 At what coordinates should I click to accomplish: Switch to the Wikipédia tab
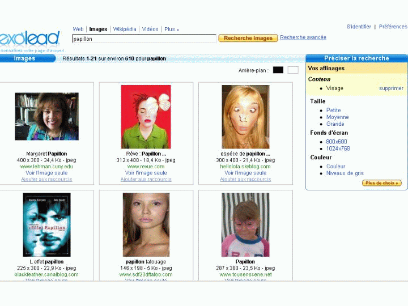125,29
